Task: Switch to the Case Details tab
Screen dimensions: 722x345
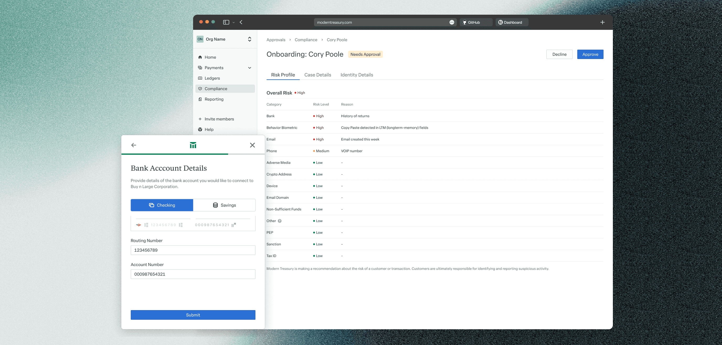Action: click(317, 75)
